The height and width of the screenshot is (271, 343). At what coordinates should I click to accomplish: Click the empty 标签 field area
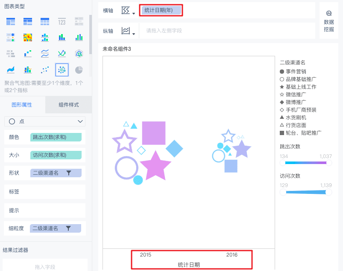(45, 192)
